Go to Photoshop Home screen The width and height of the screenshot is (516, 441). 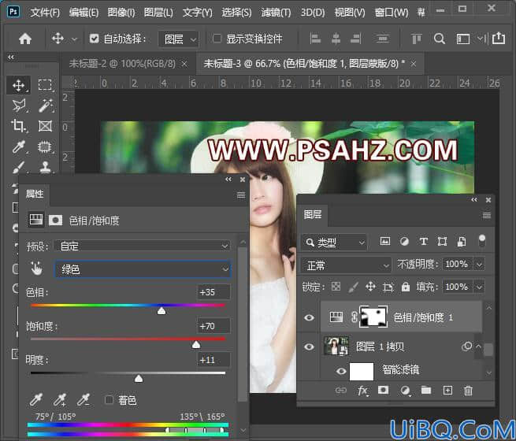[x=25, y=39]
